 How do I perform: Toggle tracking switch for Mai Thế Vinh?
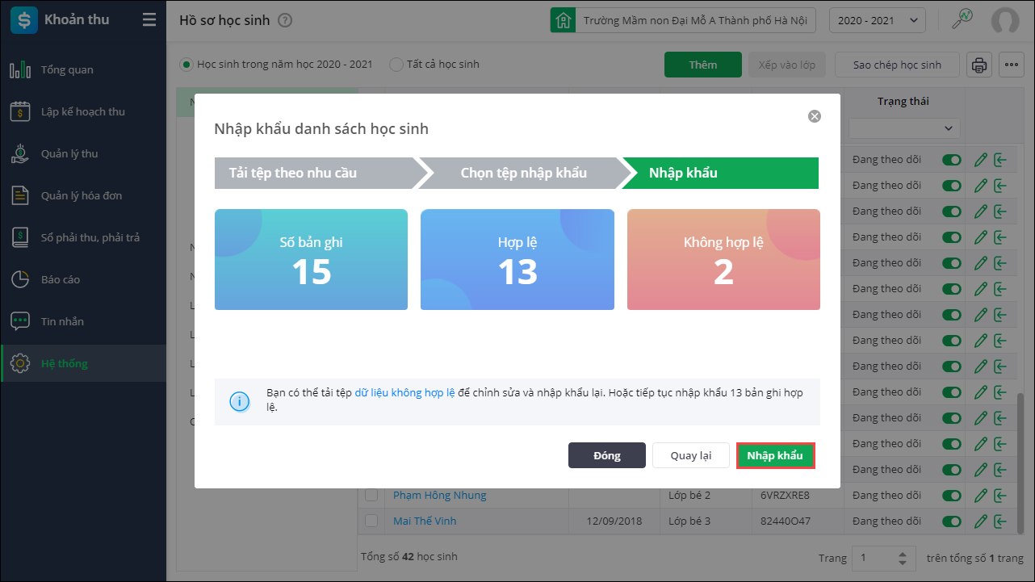coord(953,521)
